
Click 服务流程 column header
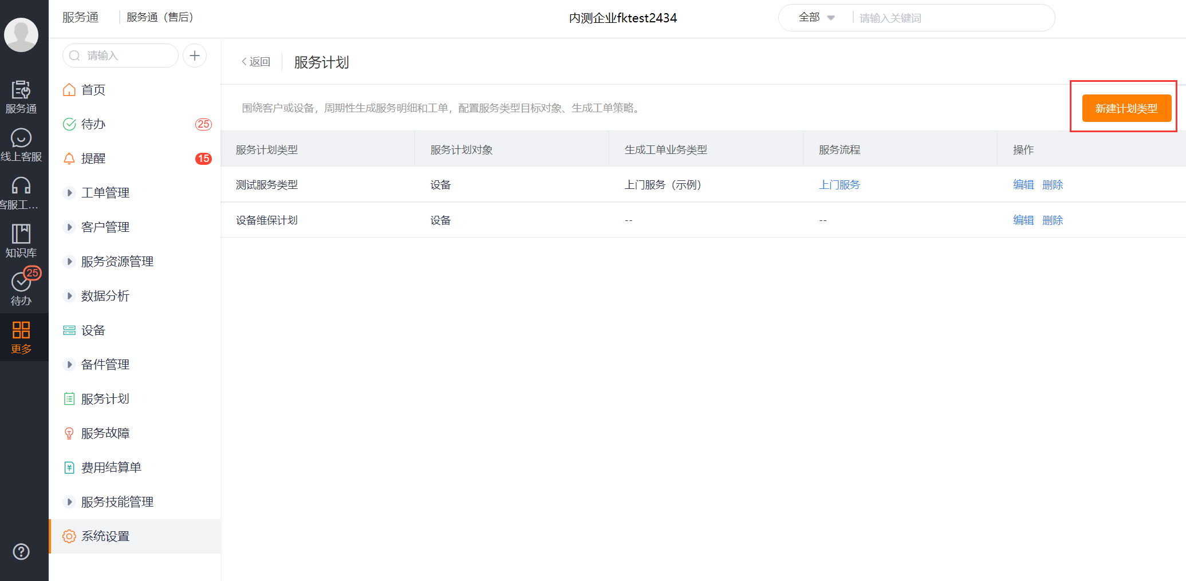coord(840,150)
